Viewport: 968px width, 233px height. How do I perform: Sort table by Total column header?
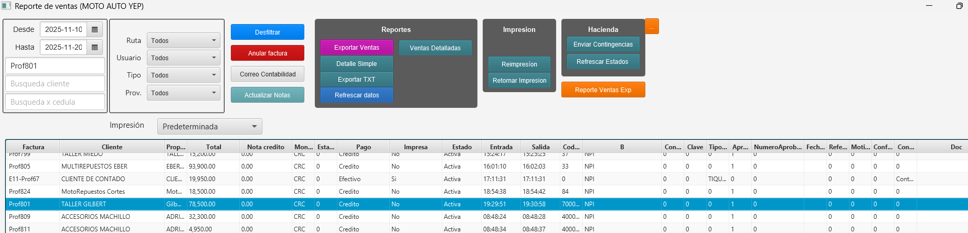(x=214, y=147)
